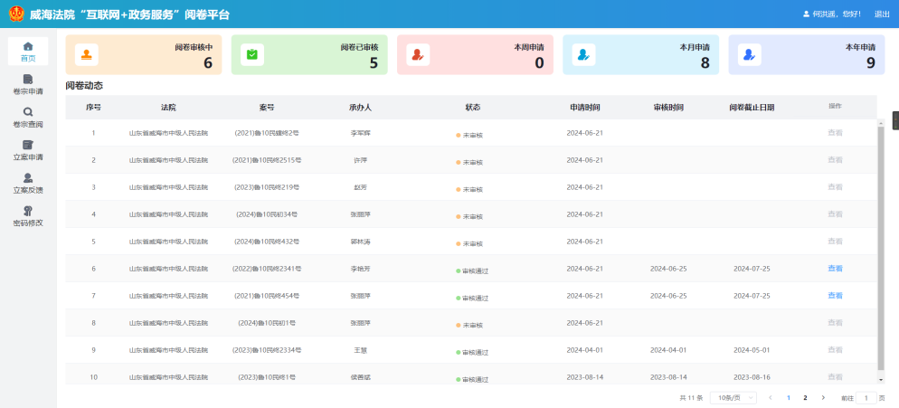Click the green checkmark icon in 阅卷已审核 card
Screen dimensions: 899x408
click(x=252, y=55)
